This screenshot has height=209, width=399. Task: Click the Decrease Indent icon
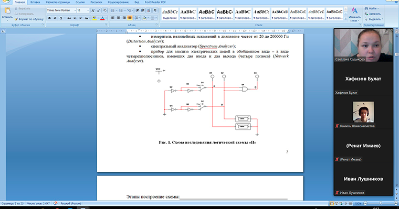tap(137, 10)
